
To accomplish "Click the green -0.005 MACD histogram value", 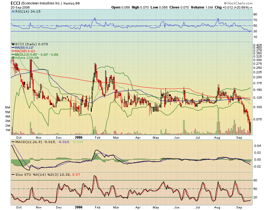I will click(x=77, y=142).
